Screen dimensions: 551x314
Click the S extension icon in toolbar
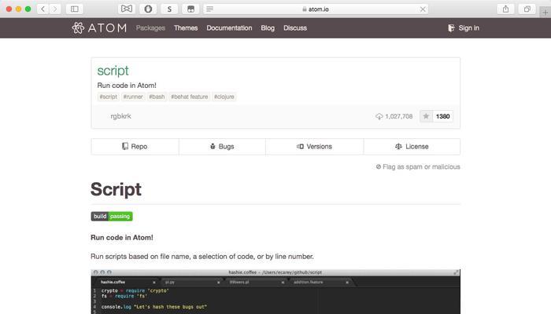click(x=169, y=9)
